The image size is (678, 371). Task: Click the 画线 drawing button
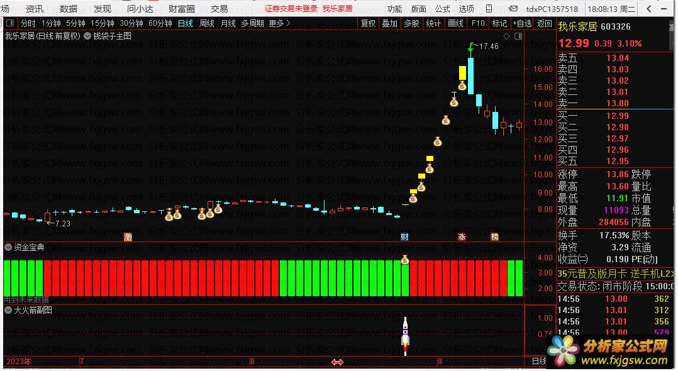456,23
